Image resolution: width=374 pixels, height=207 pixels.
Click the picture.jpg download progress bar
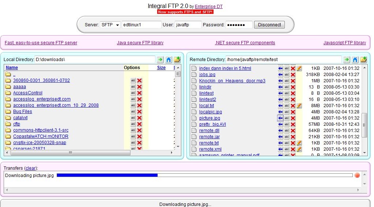click(205, 175)
